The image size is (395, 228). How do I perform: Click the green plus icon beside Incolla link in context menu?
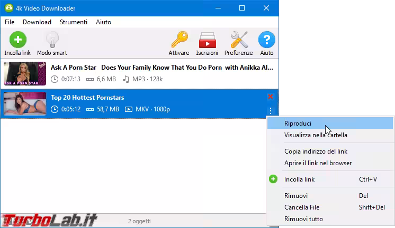click(273, 179)
